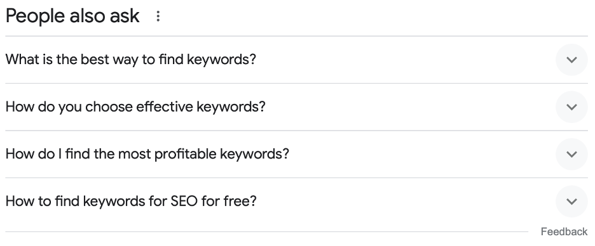This screenshot has height=246, width=595.
Task: Click chevron icon for most profitable keywords
Action: point(571,154)
